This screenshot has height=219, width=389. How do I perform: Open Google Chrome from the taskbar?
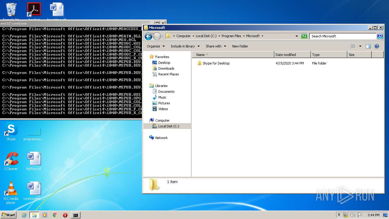55,215
